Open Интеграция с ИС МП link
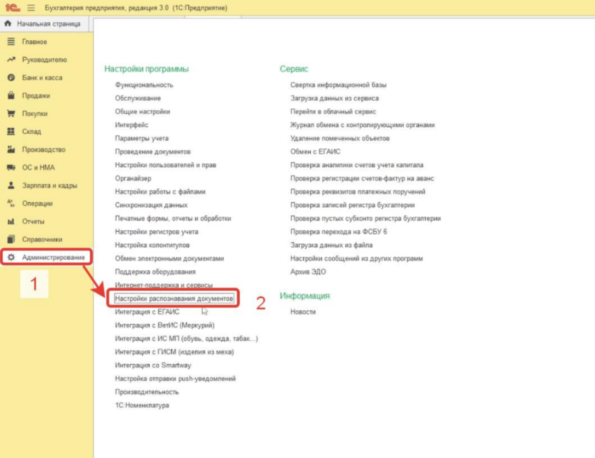 tap(186, 338)
